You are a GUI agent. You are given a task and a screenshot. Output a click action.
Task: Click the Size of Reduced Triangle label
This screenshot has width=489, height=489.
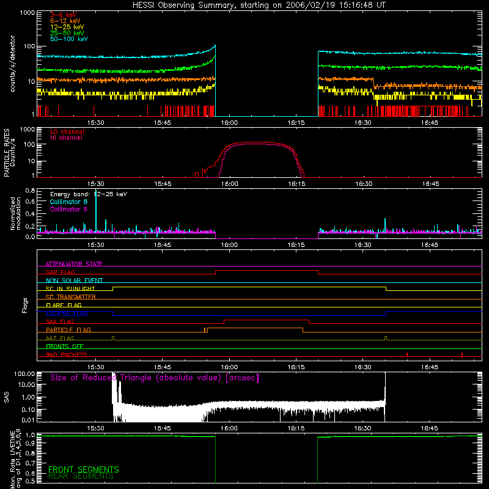coord(155,378)
